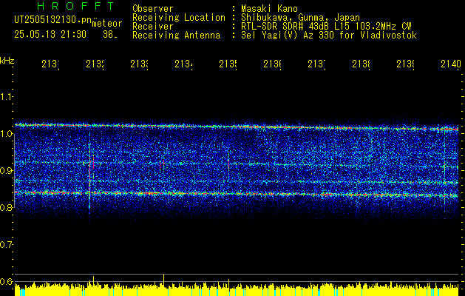This screenshot has height=296, width=465.
Task: Select location text Shibukawa, Gunma, Japan
Action: (x=300, y=18)
